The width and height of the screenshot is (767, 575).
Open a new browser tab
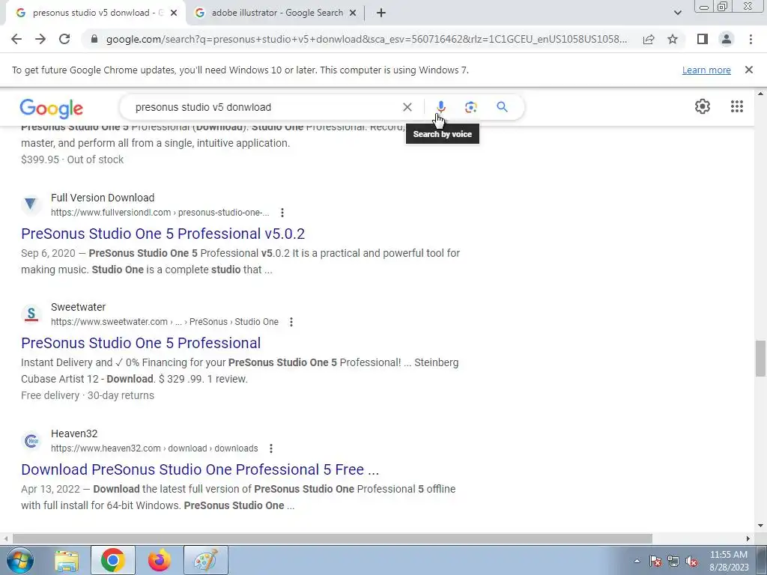(x=381, y=13)
